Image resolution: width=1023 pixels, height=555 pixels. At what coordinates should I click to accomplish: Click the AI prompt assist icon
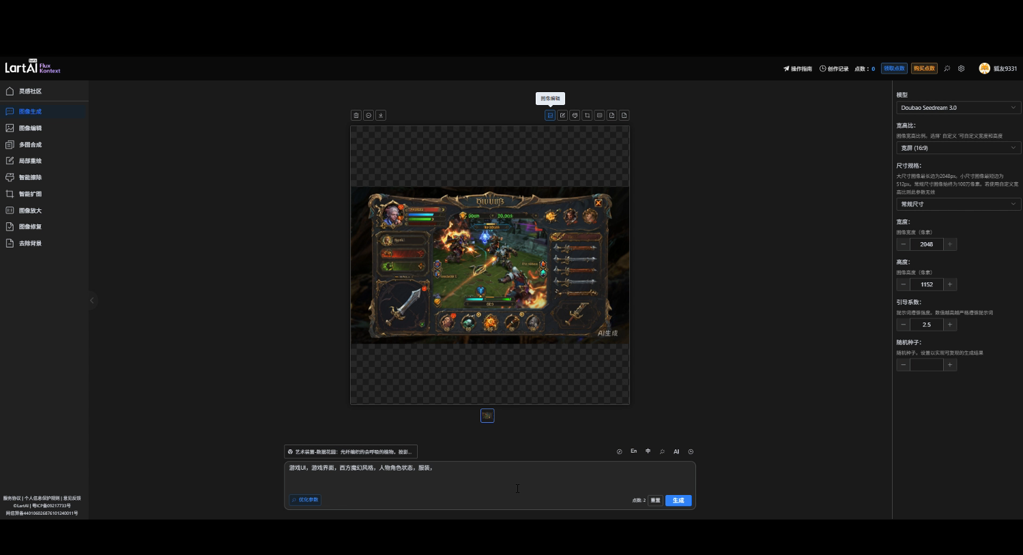[676, 451]
